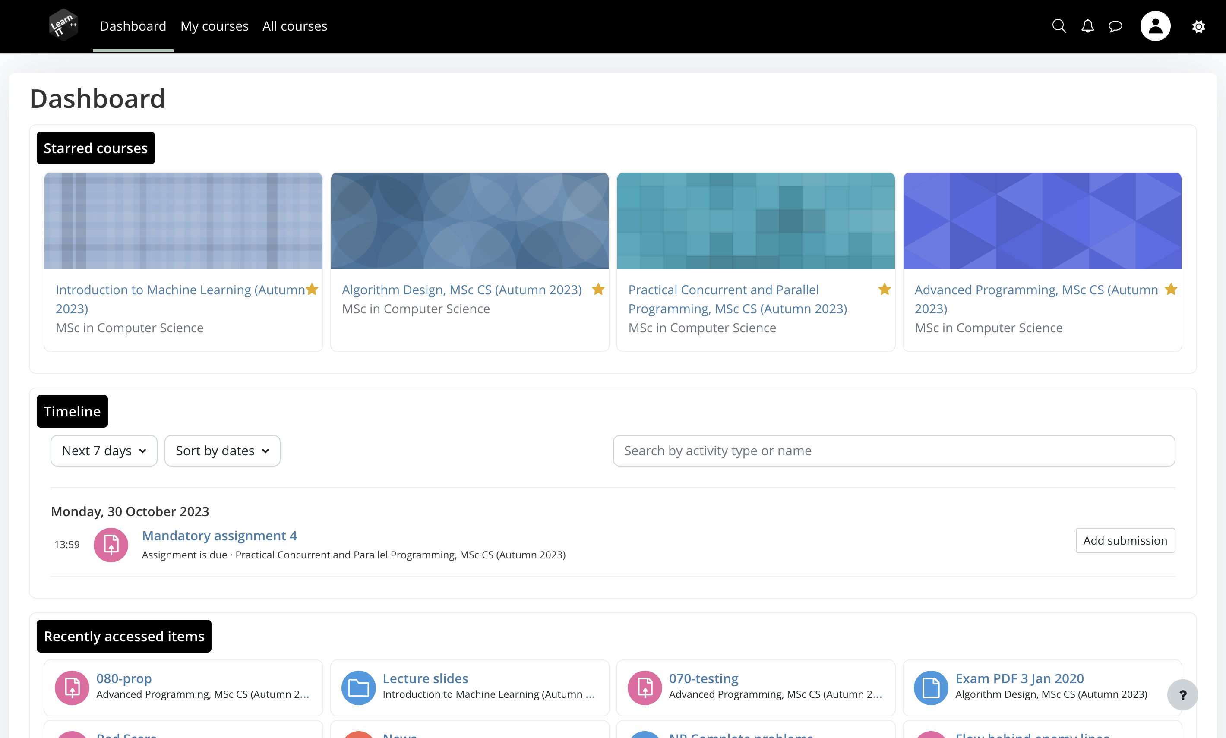Open the Next 7 days filter dropdown
Image resolution: width=1226 pixels, height=738 pixels.
point(104,450)
